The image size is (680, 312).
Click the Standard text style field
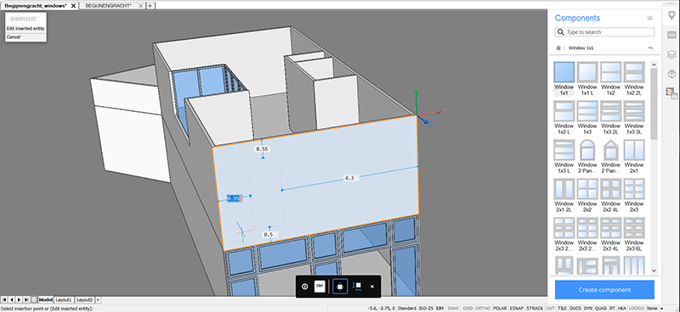coord(407,308)
